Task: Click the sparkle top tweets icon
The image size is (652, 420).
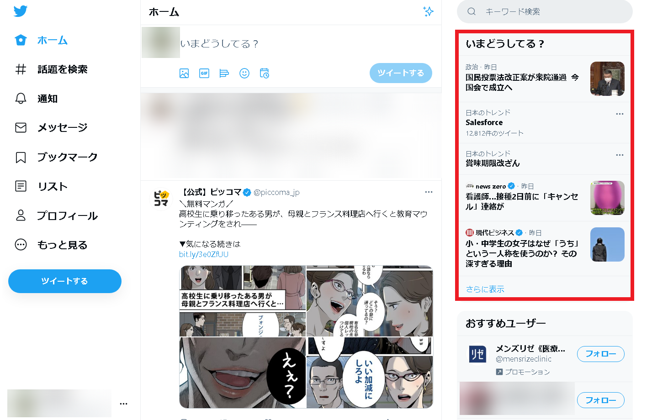Action: click(428, 11)
